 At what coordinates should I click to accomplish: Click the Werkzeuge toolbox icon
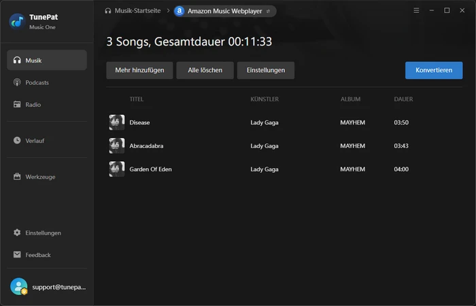click(17, 176)
